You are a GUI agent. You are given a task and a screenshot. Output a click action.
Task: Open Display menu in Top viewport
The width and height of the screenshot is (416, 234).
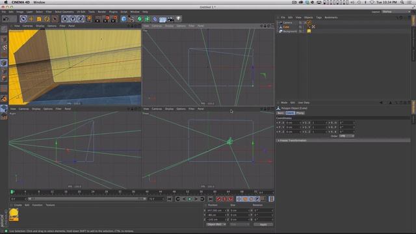pyautogui.click(x=169, y=26)
